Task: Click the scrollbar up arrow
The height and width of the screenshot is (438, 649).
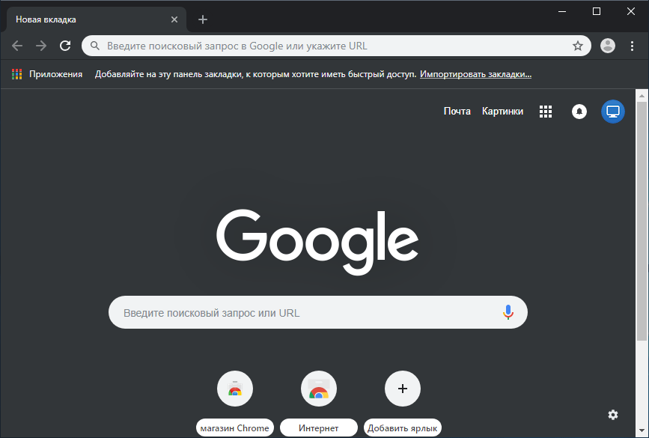Action: [x=642, y=96]
